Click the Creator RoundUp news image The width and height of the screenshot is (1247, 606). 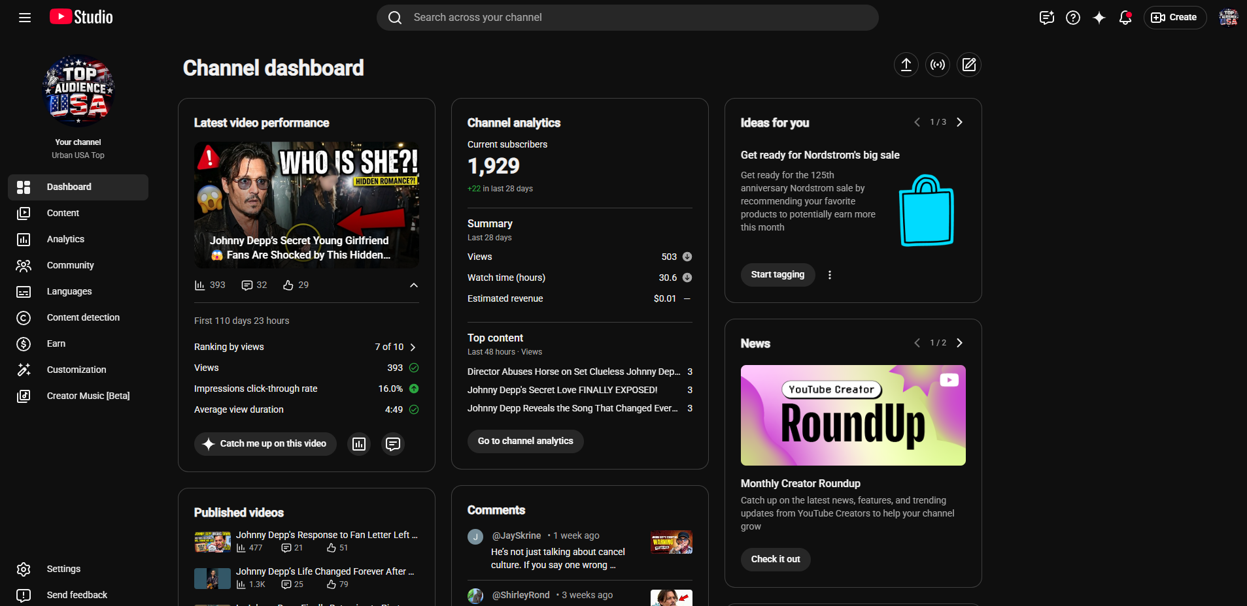point(853,415)
